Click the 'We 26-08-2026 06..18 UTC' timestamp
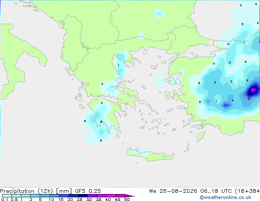 click(x=190, y=191)
